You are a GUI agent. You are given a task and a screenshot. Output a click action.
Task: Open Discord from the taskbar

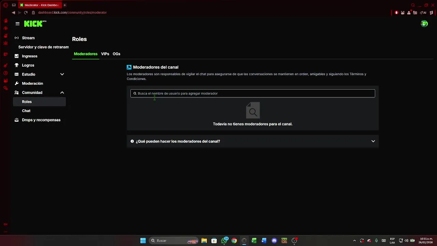tap(274, 241)
